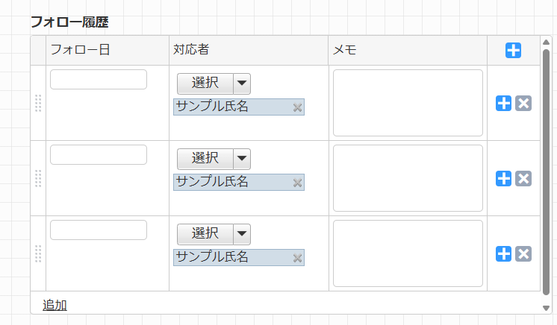Add row after the first row
557x325 pixels.
[504, 104]
